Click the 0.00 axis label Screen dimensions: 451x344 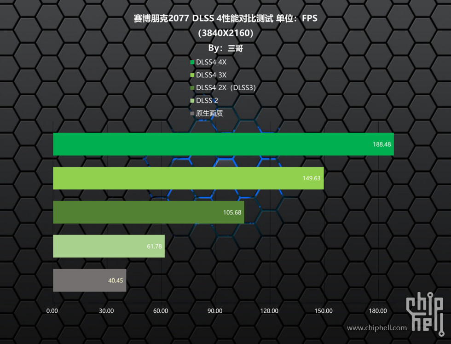pyautogui.click(x=52, y=311)
